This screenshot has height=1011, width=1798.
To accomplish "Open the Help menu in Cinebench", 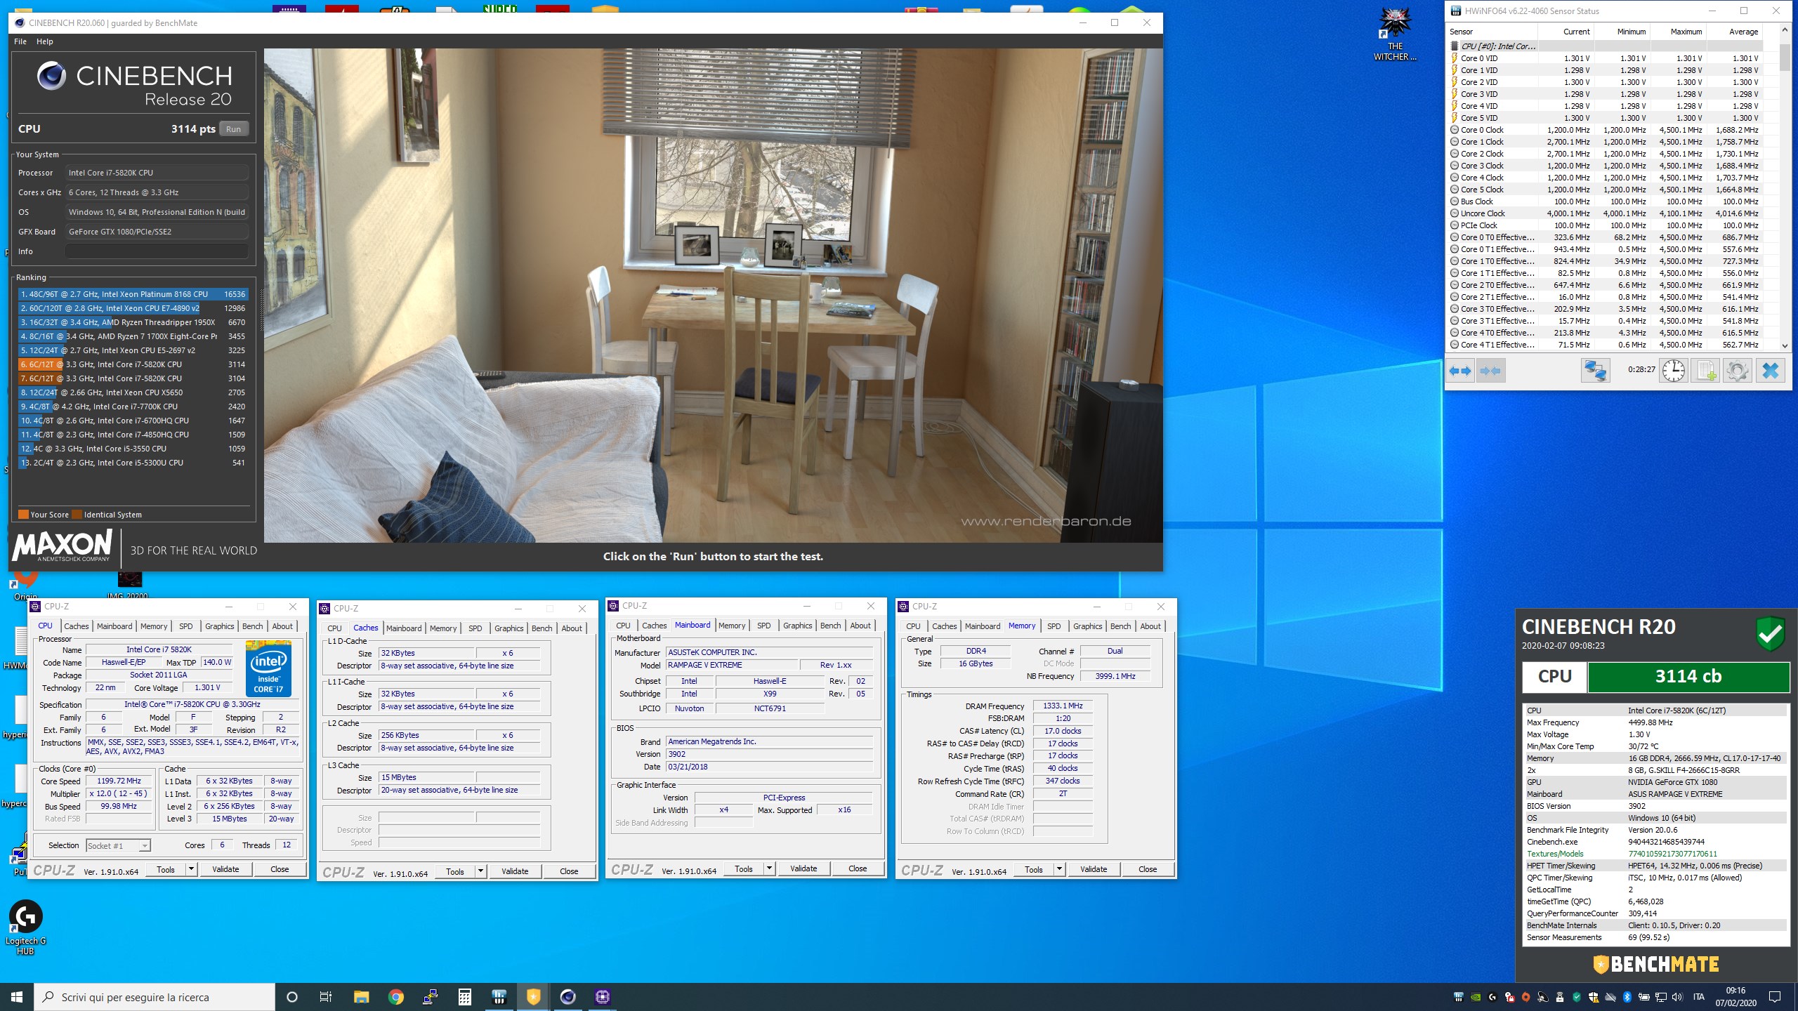I will coord(45,41).
